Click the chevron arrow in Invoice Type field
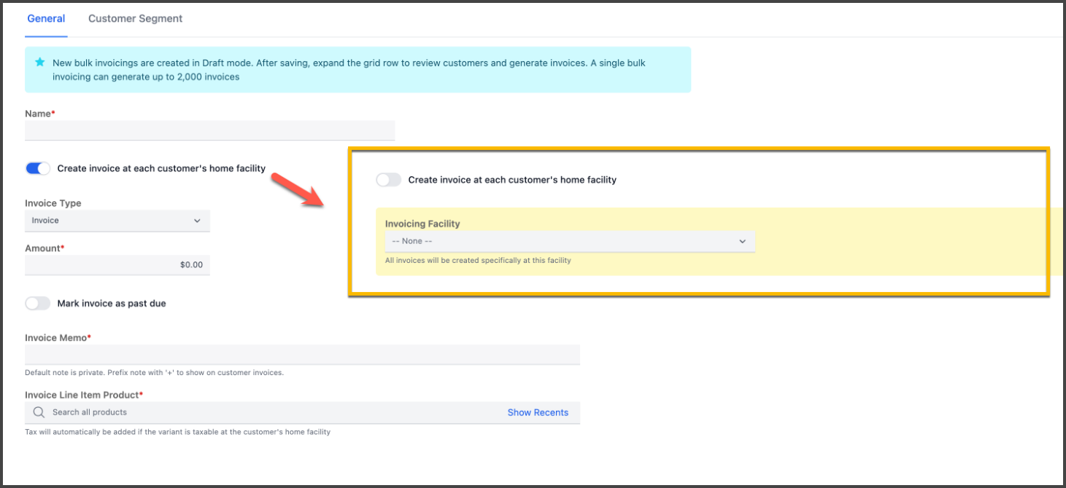The height and width of the screenshot is (488, 1066). click(197, 221)
